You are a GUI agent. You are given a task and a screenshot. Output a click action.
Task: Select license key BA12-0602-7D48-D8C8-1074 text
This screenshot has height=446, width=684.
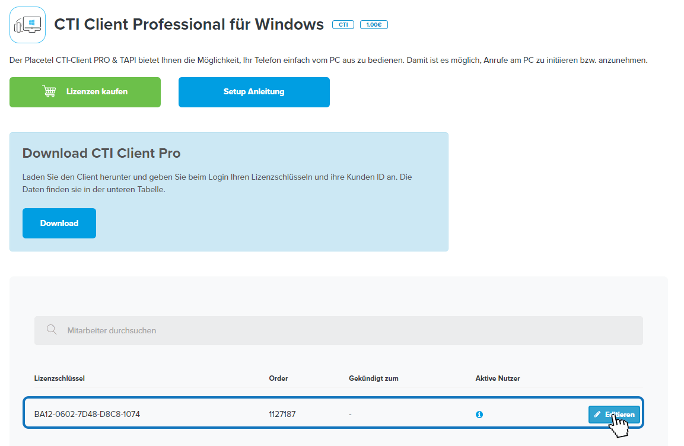pyautogui.click(x=87, y=414)
